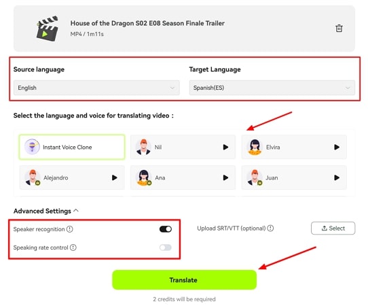Screen dimensions: 368x306
Task: Click the "Upload SRT/VTT (optional)" label
Action: (231, 228)
